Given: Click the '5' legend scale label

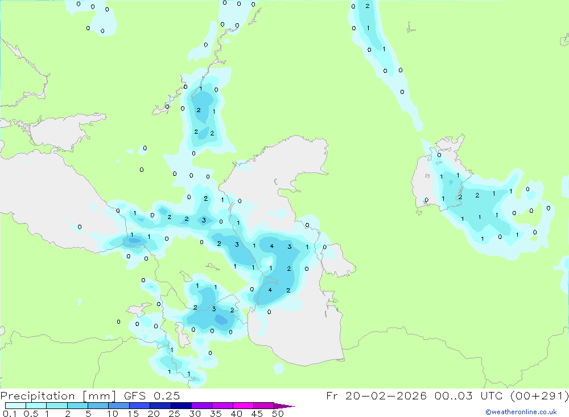Looking at the screenshot, I should 89,414.
